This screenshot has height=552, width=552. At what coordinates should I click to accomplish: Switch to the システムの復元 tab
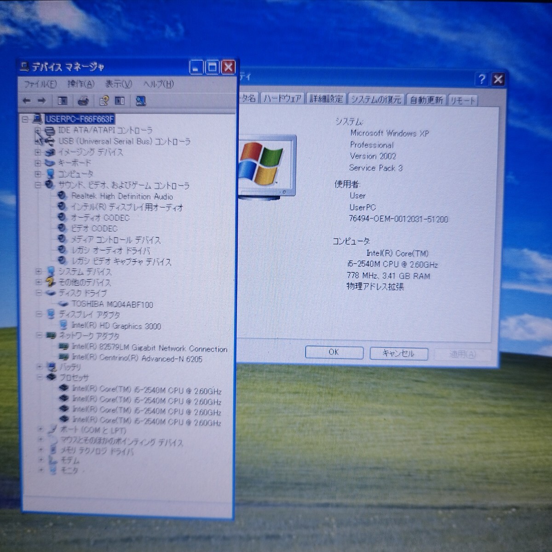[x=375, y=99]
